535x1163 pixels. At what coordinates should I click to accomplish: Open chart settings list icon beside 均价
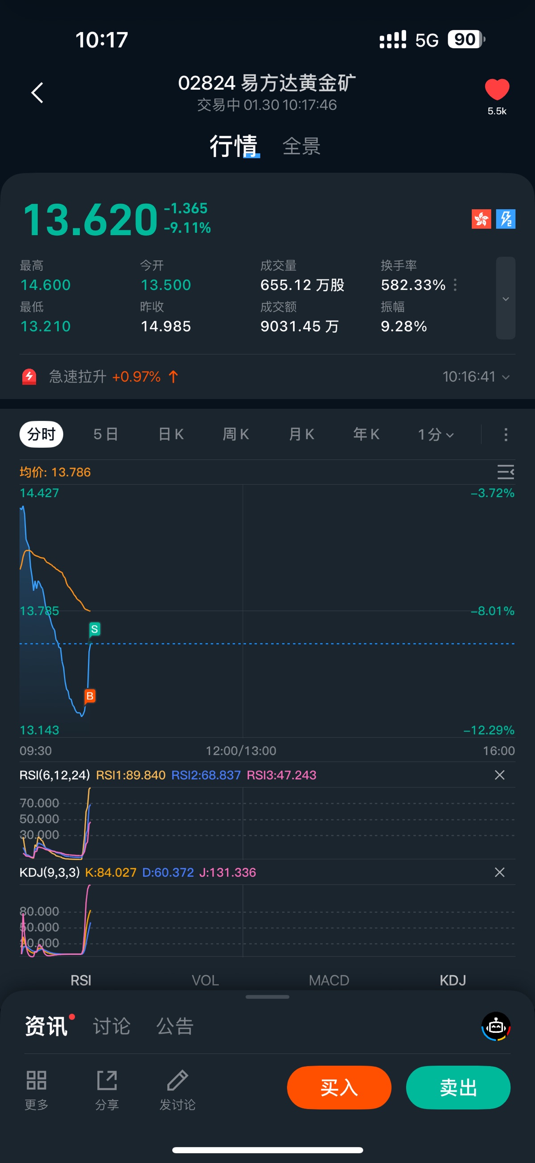505,472
